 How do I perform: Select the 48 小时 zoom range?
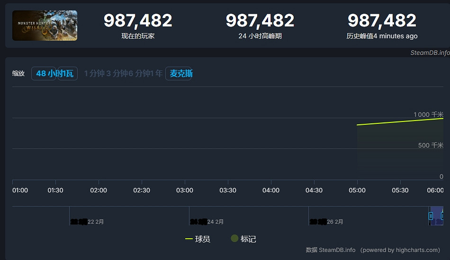tap(44, 74)
